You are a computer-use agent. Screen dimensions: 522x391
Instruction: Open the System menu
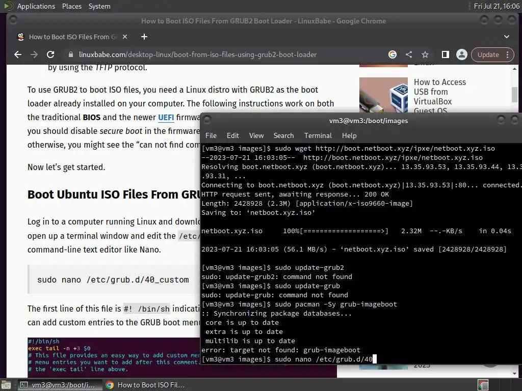pos(99,6)
